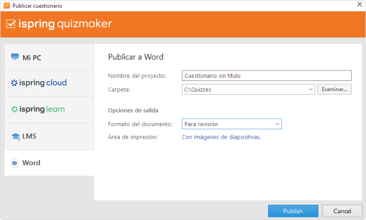The width and height of the screenshot is (366, 220).
Task: Click the LMS graduation cap icon
Action: pyautogui.click(x=15, y=137)
